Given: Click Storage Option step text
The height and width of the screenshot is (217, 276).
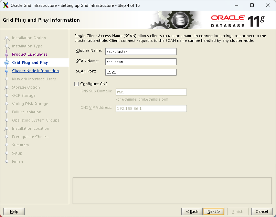Looking at the screenshot, I should point(26,87).
